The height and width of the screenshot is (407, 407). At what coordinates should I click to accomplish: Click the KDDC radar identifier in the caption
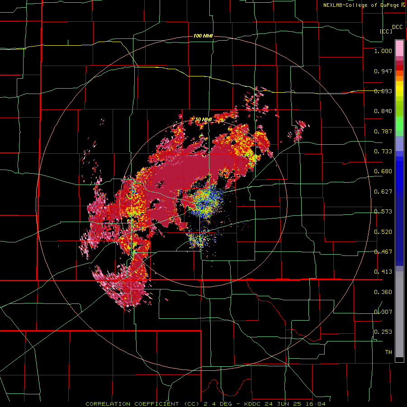(253, 404)
